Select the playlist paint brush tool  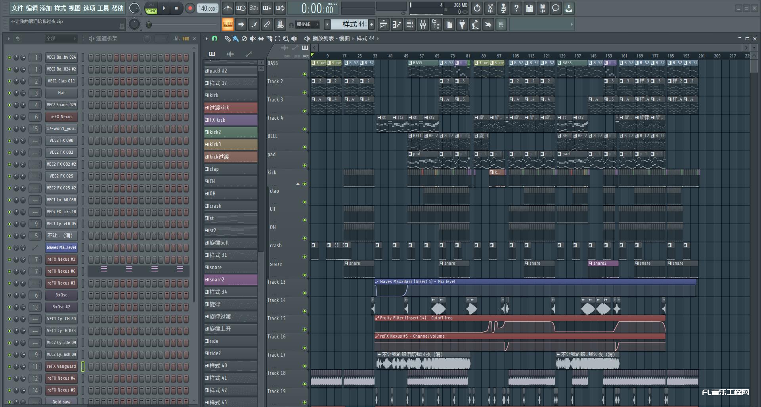(236, 38)
